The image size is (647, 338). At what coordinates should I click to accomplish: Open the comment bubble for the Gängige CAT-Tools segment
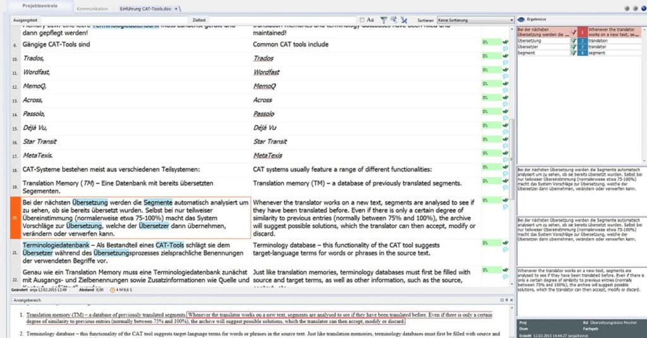click(505, 48)
